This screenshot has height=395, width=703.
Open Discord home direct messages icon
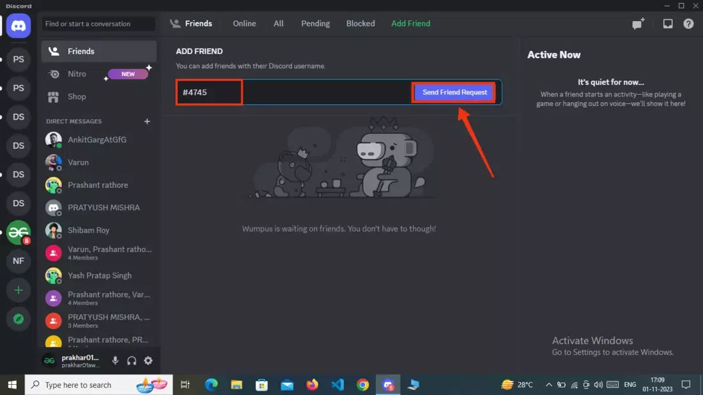[19, 26]
